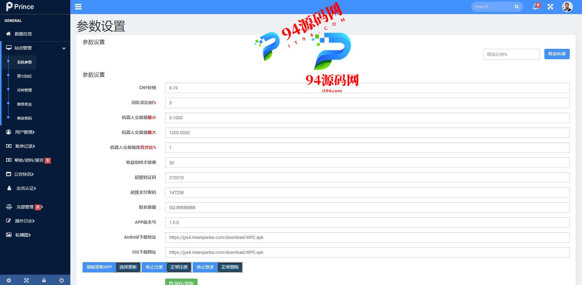This screenshot has height=285, width=582.
Task: Click the 正常登陆 button
Action: (230, 267)
